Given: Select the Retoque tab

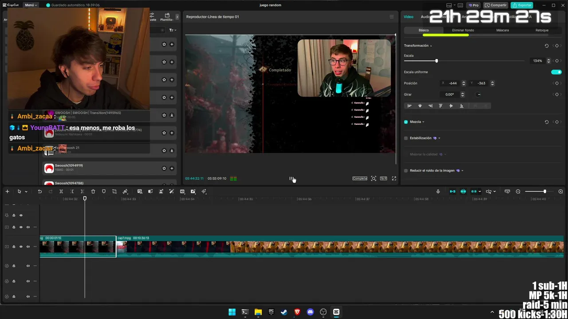Looking at the screenshot, I should coord(542,30).
